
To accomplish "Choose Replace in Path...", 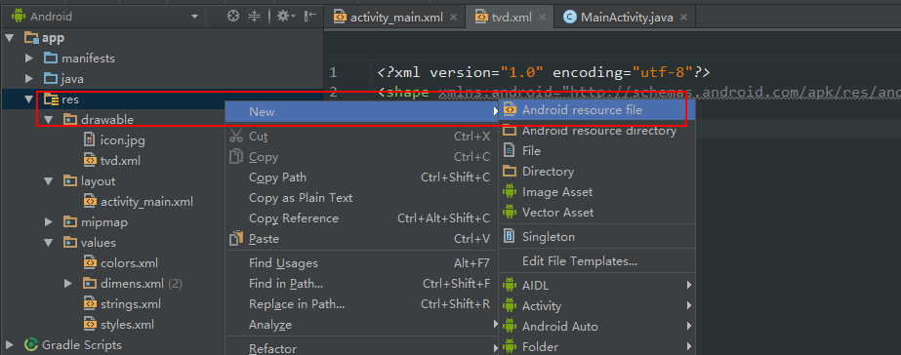I will click(x=362, y=304).
